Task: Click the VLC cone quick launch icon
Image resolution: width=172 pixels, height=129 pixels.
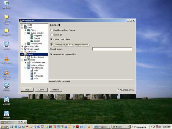Action: pyautogui.click(x=89, y=127)
